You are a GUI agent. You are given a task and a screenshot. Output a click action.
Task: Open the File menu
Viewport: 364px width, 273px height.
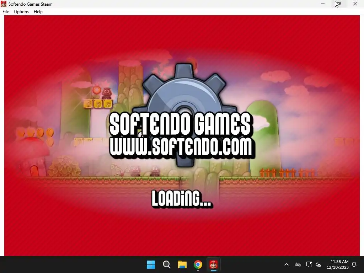(x=6, y=12)
